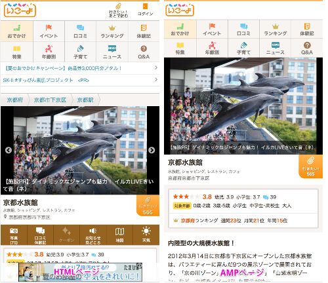328x283 pixels.
Task: Open the dolphin photo in the AMP page
Action: pos(243,106)
